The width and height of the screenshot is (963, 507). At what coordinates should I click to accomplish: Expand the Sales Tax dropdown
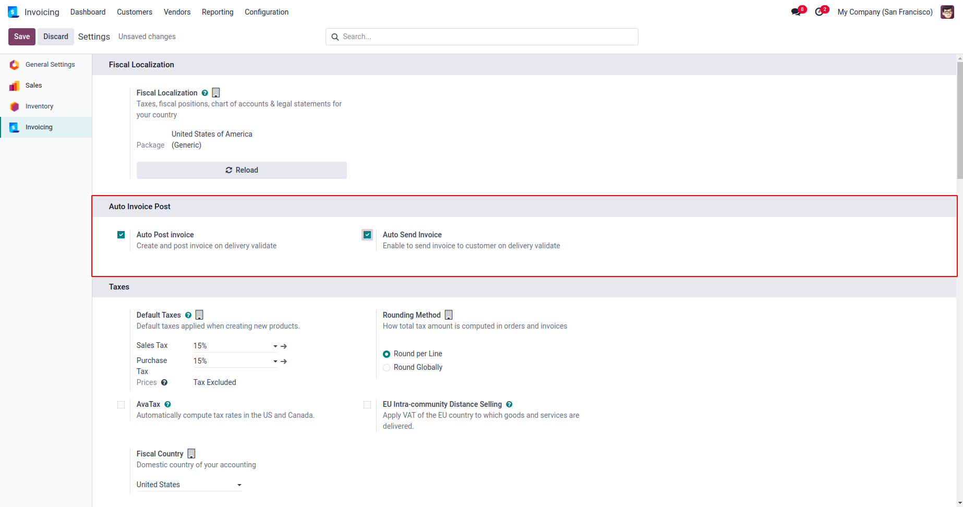click(x=275, y=346)
